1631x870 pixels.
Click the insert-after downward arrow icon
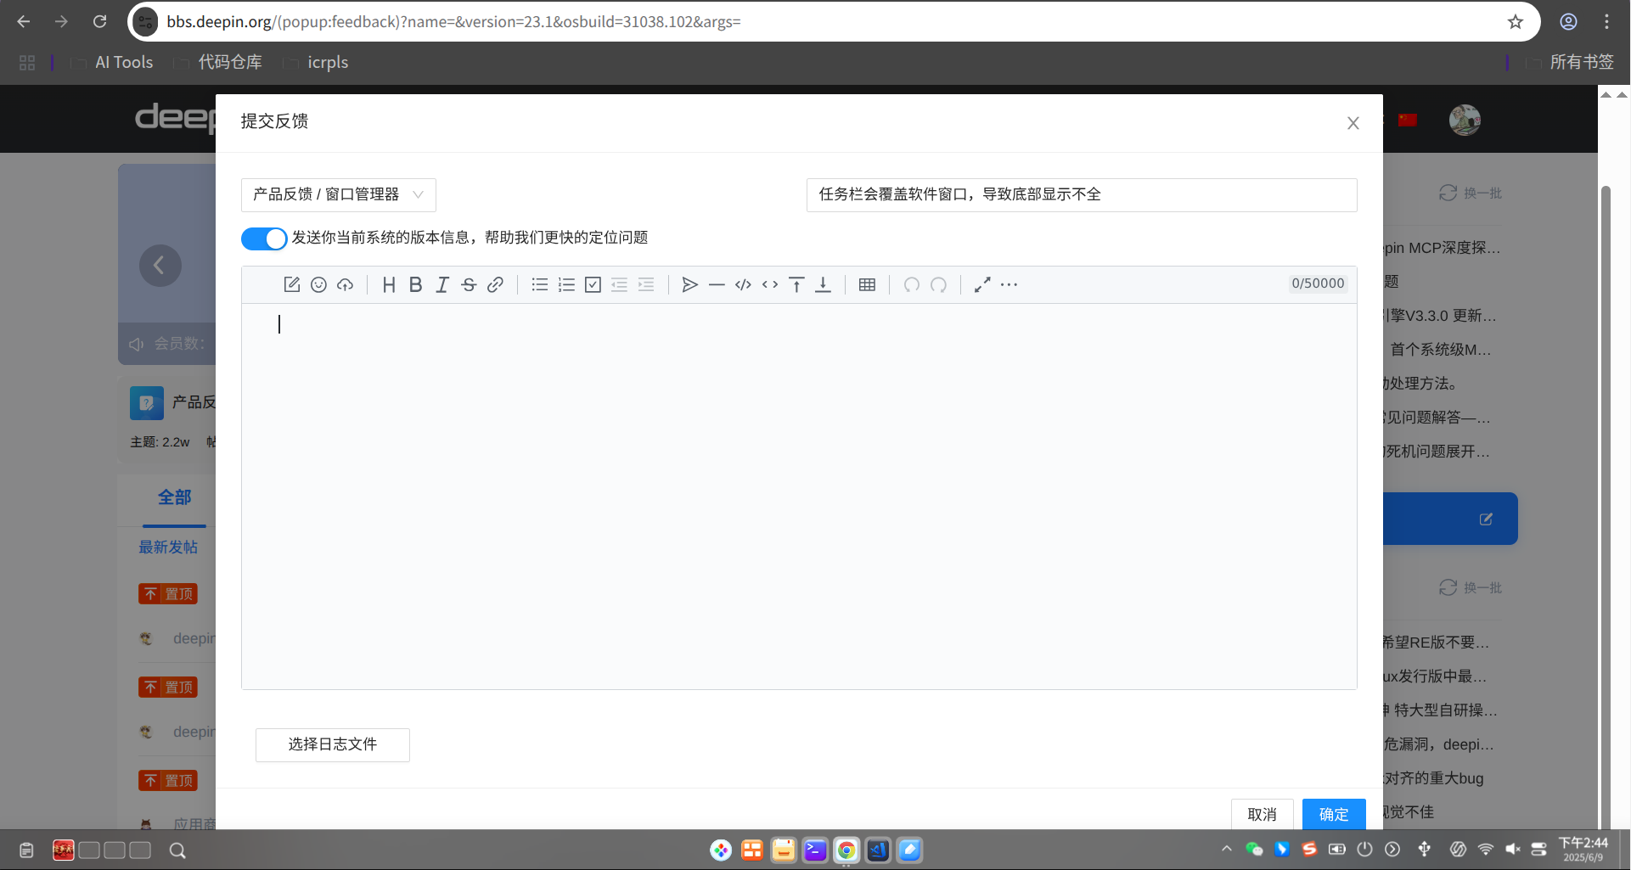click(823, 285)
